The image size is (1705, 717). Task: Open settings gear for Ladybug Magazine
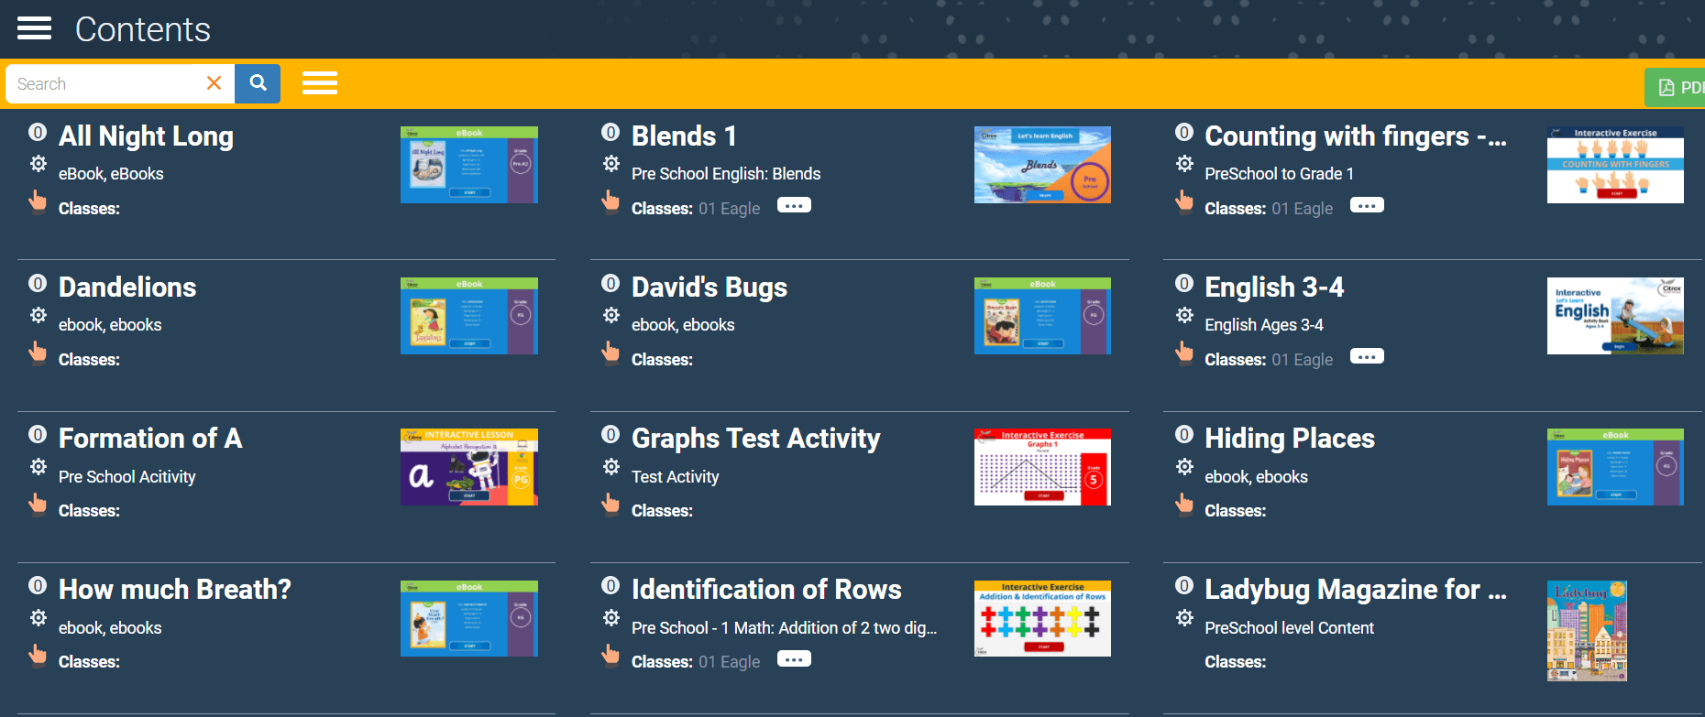(1184, 618)
